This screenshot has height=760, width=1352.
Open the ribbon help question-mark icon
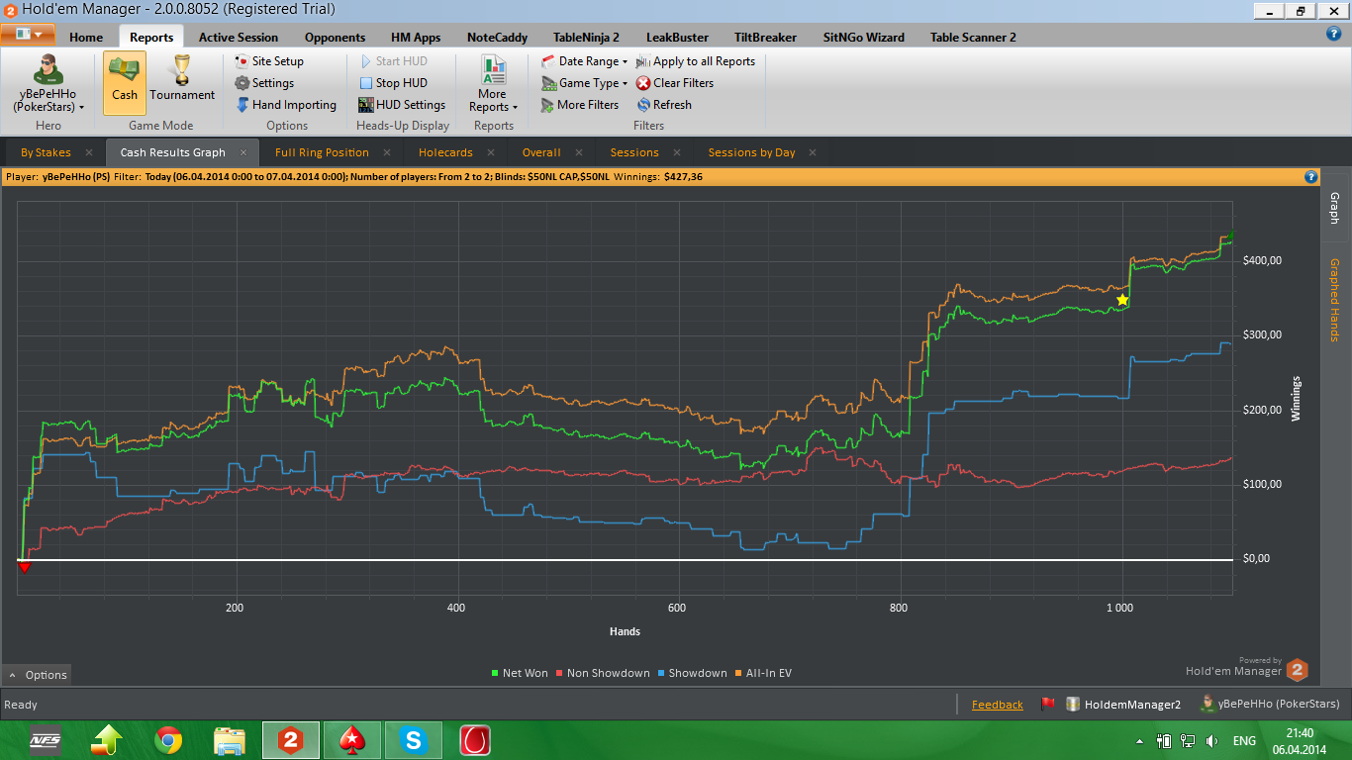(x=1333, y=34)
